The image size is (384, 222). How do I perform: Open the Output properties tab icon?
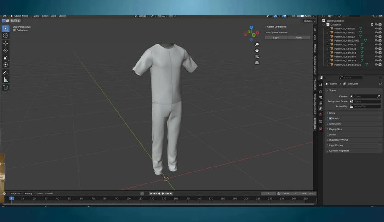321,97
